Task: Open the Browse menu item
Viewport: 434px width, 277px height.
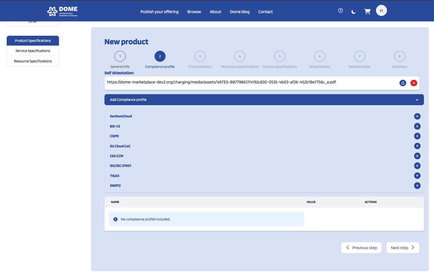Action: pyautogui.click(x=194, y=12)
